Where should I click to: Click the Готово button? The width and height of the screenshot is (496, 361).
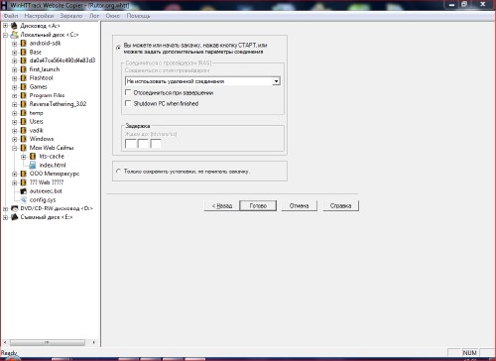pyautogui.click(x=258, y=205)
